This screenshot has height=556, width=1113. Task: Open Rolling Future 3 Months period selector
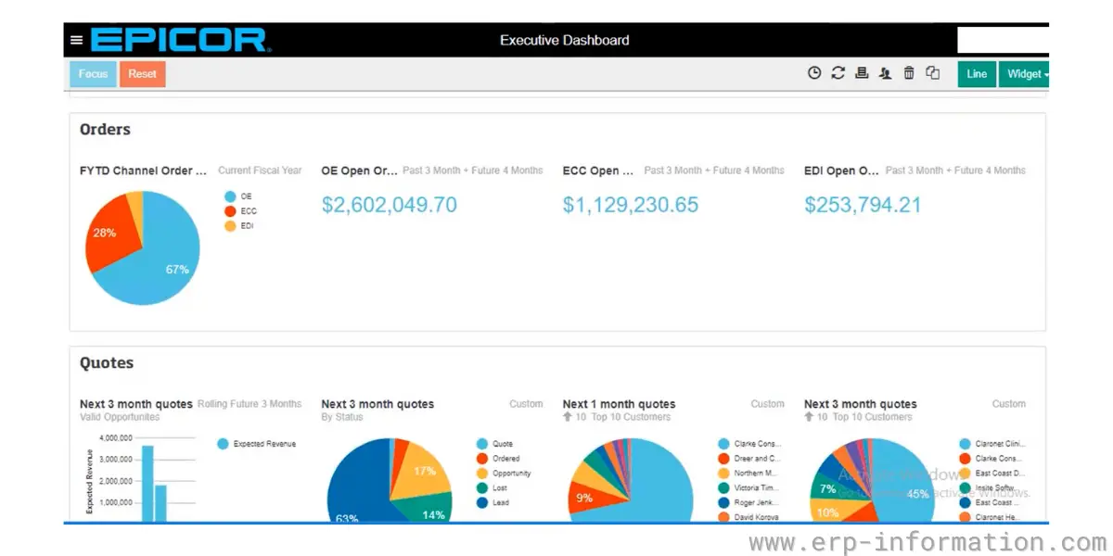tap(249, 404)
